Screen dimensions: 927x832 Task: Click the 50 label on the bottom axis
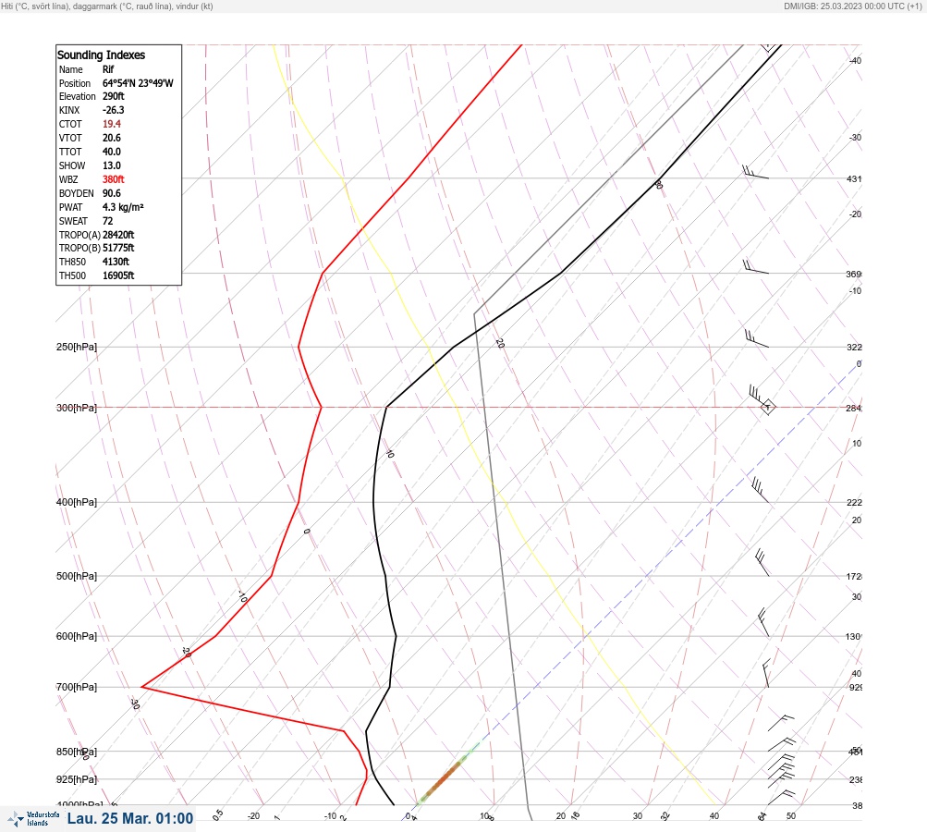point(791,816)
